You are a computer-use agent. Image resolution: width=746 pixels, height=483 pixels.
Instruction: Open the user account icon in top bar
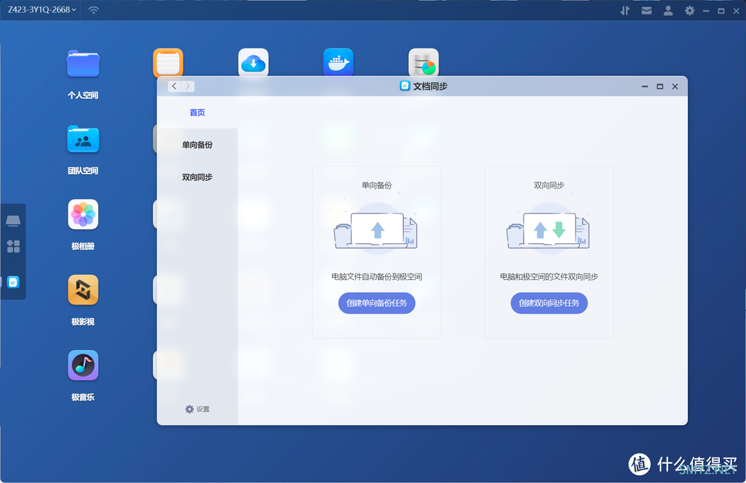coord(668,10)
